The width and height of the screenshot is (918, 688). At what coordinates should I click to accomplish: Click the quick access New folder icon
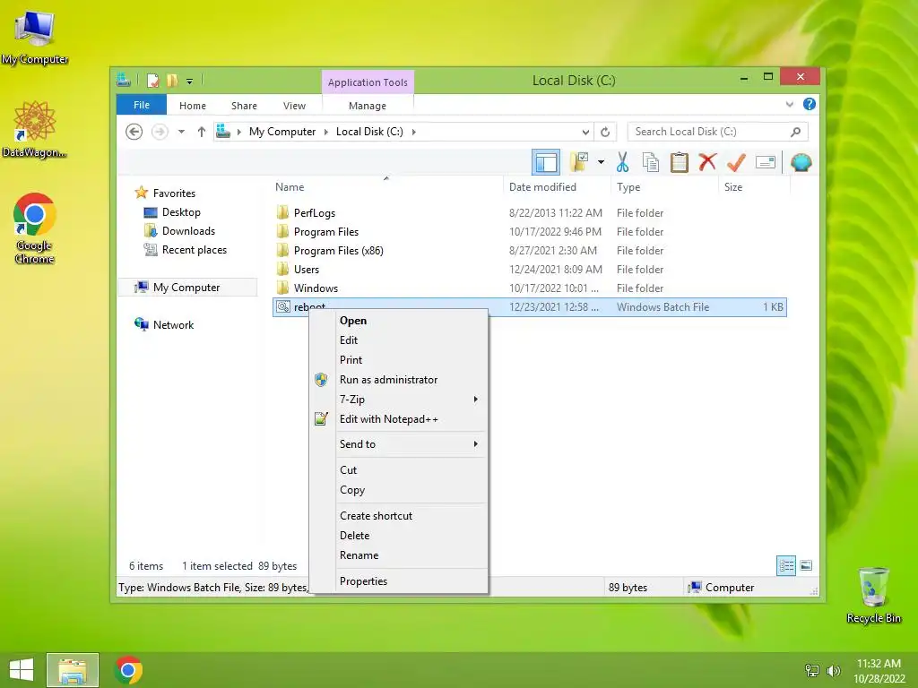[x=172, y=80]
